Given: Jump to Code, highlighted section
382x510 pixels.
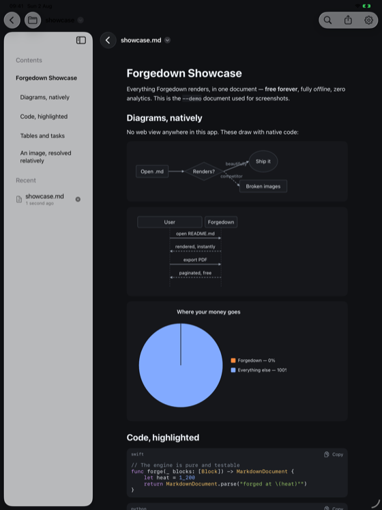Looking at the screenshot, I should tap(44, 116).
